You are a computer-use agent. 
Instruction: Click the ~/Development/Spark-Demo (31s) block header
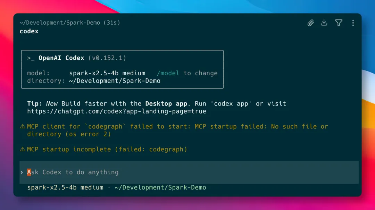[70, 23]
